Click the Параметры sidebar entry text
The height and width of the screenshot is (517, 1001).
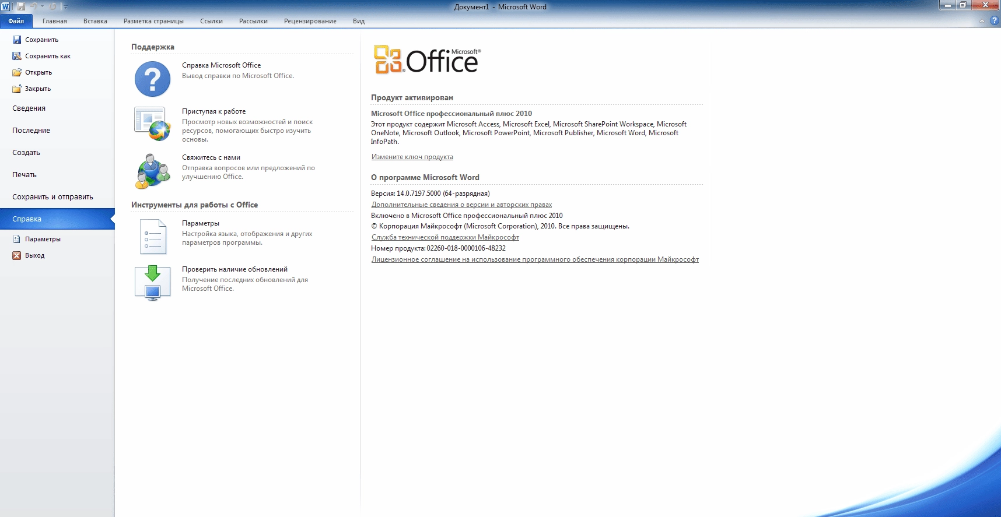point(43,239)
